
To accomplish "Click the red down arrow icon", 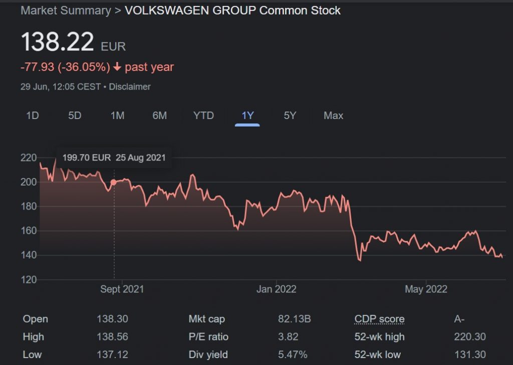I will coord(117,67).
